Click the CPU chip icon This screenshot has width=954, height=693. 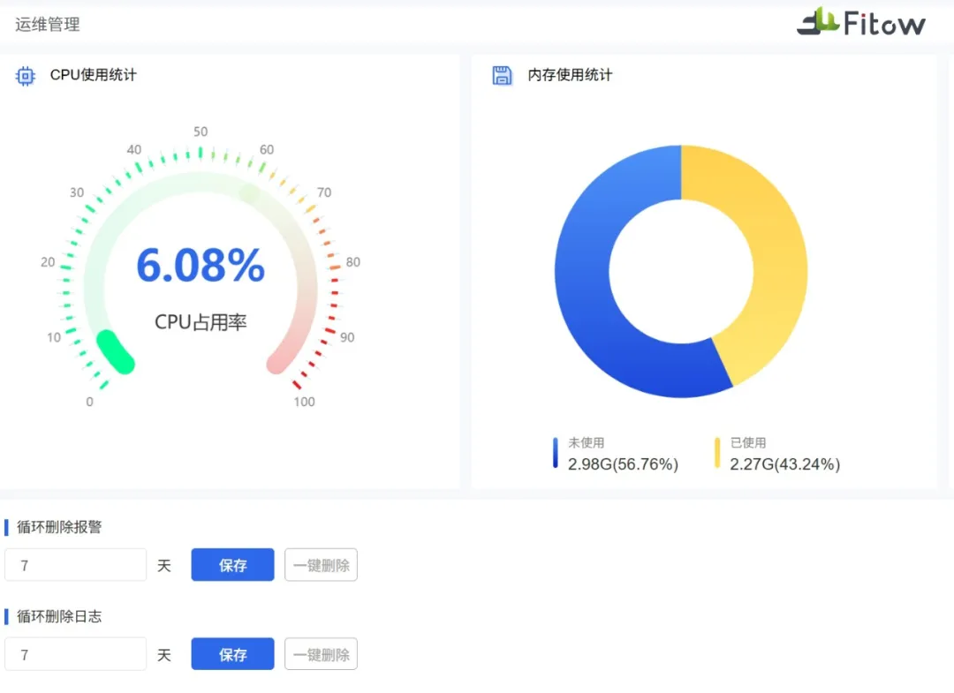pyautogui.click(x=26, y=76)
